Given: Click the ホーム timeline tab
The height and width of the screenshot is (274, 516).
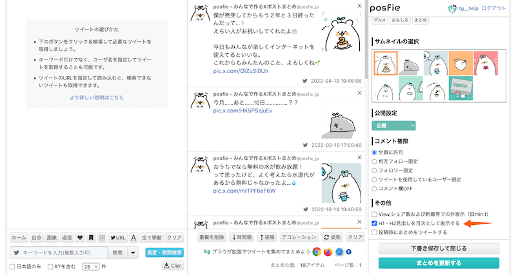Looking at the screenshot, I should tap(19, 237).
